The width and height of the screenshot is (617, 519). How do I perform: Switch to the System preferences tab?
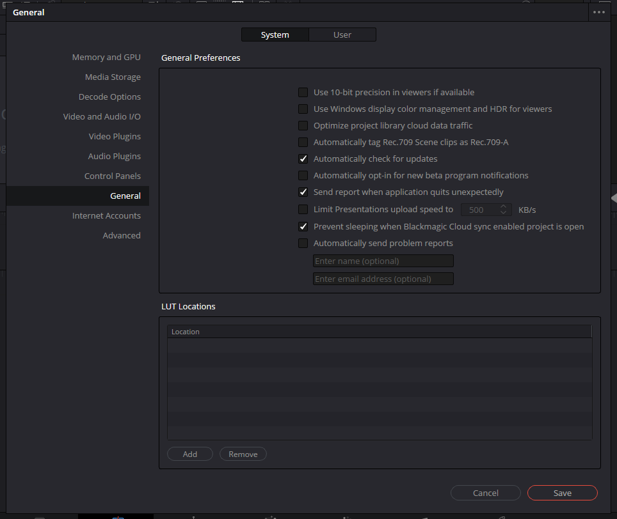pos(275,35)
